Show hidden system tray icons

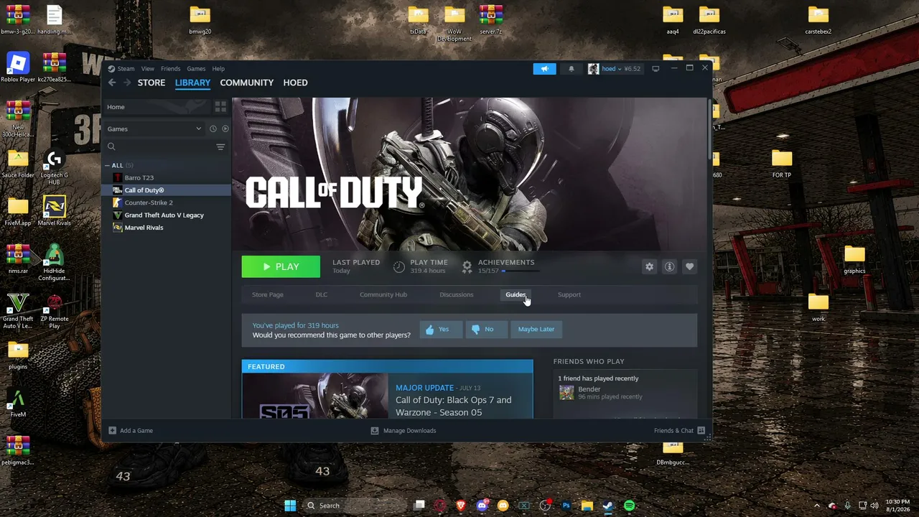(x=816, y=506)
